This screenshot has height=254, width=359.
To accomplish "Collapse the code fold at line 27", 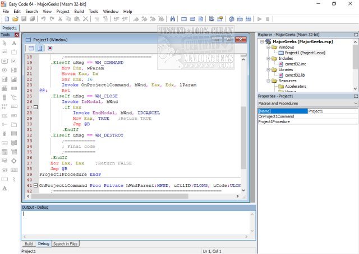I will click(35, 107).
